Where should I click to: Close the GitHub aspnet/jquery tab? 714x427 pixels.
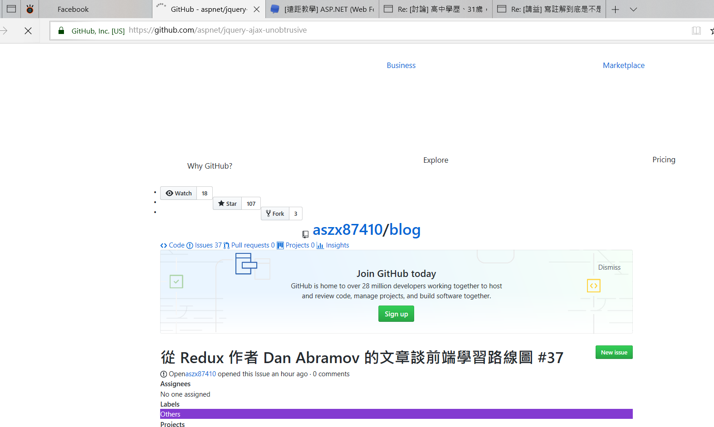257,9
